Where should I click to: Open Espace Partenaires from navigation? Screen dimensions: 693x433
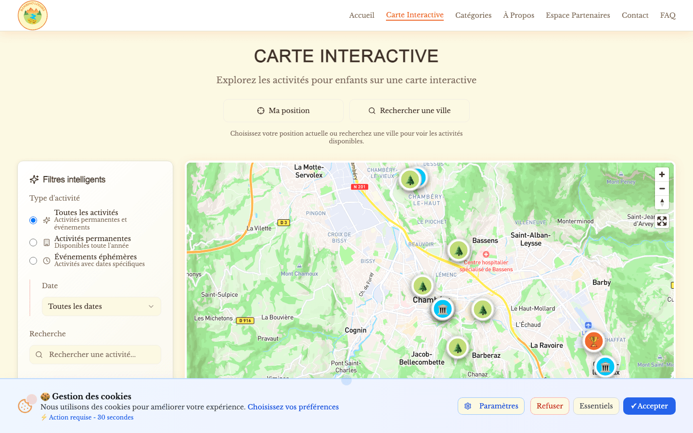pyautogui.click(x=577, y=15)
